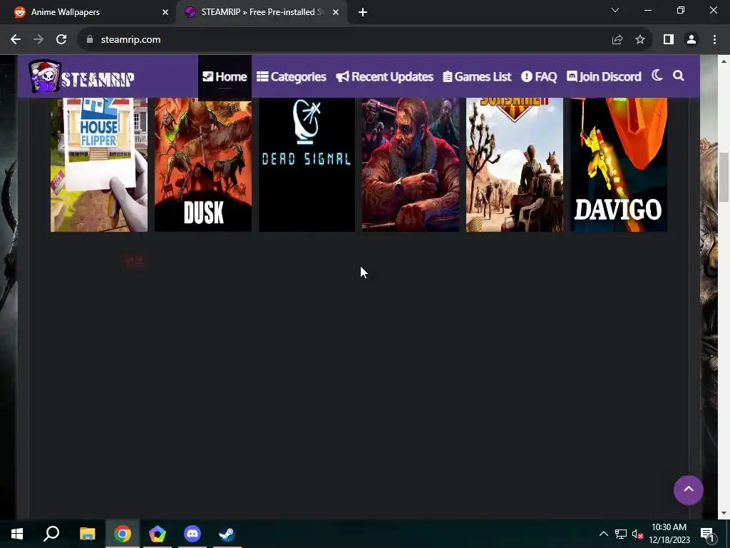Screen dimensions: 730x548
Task: Click the Join Discord link
Action: tap(604, 76)
